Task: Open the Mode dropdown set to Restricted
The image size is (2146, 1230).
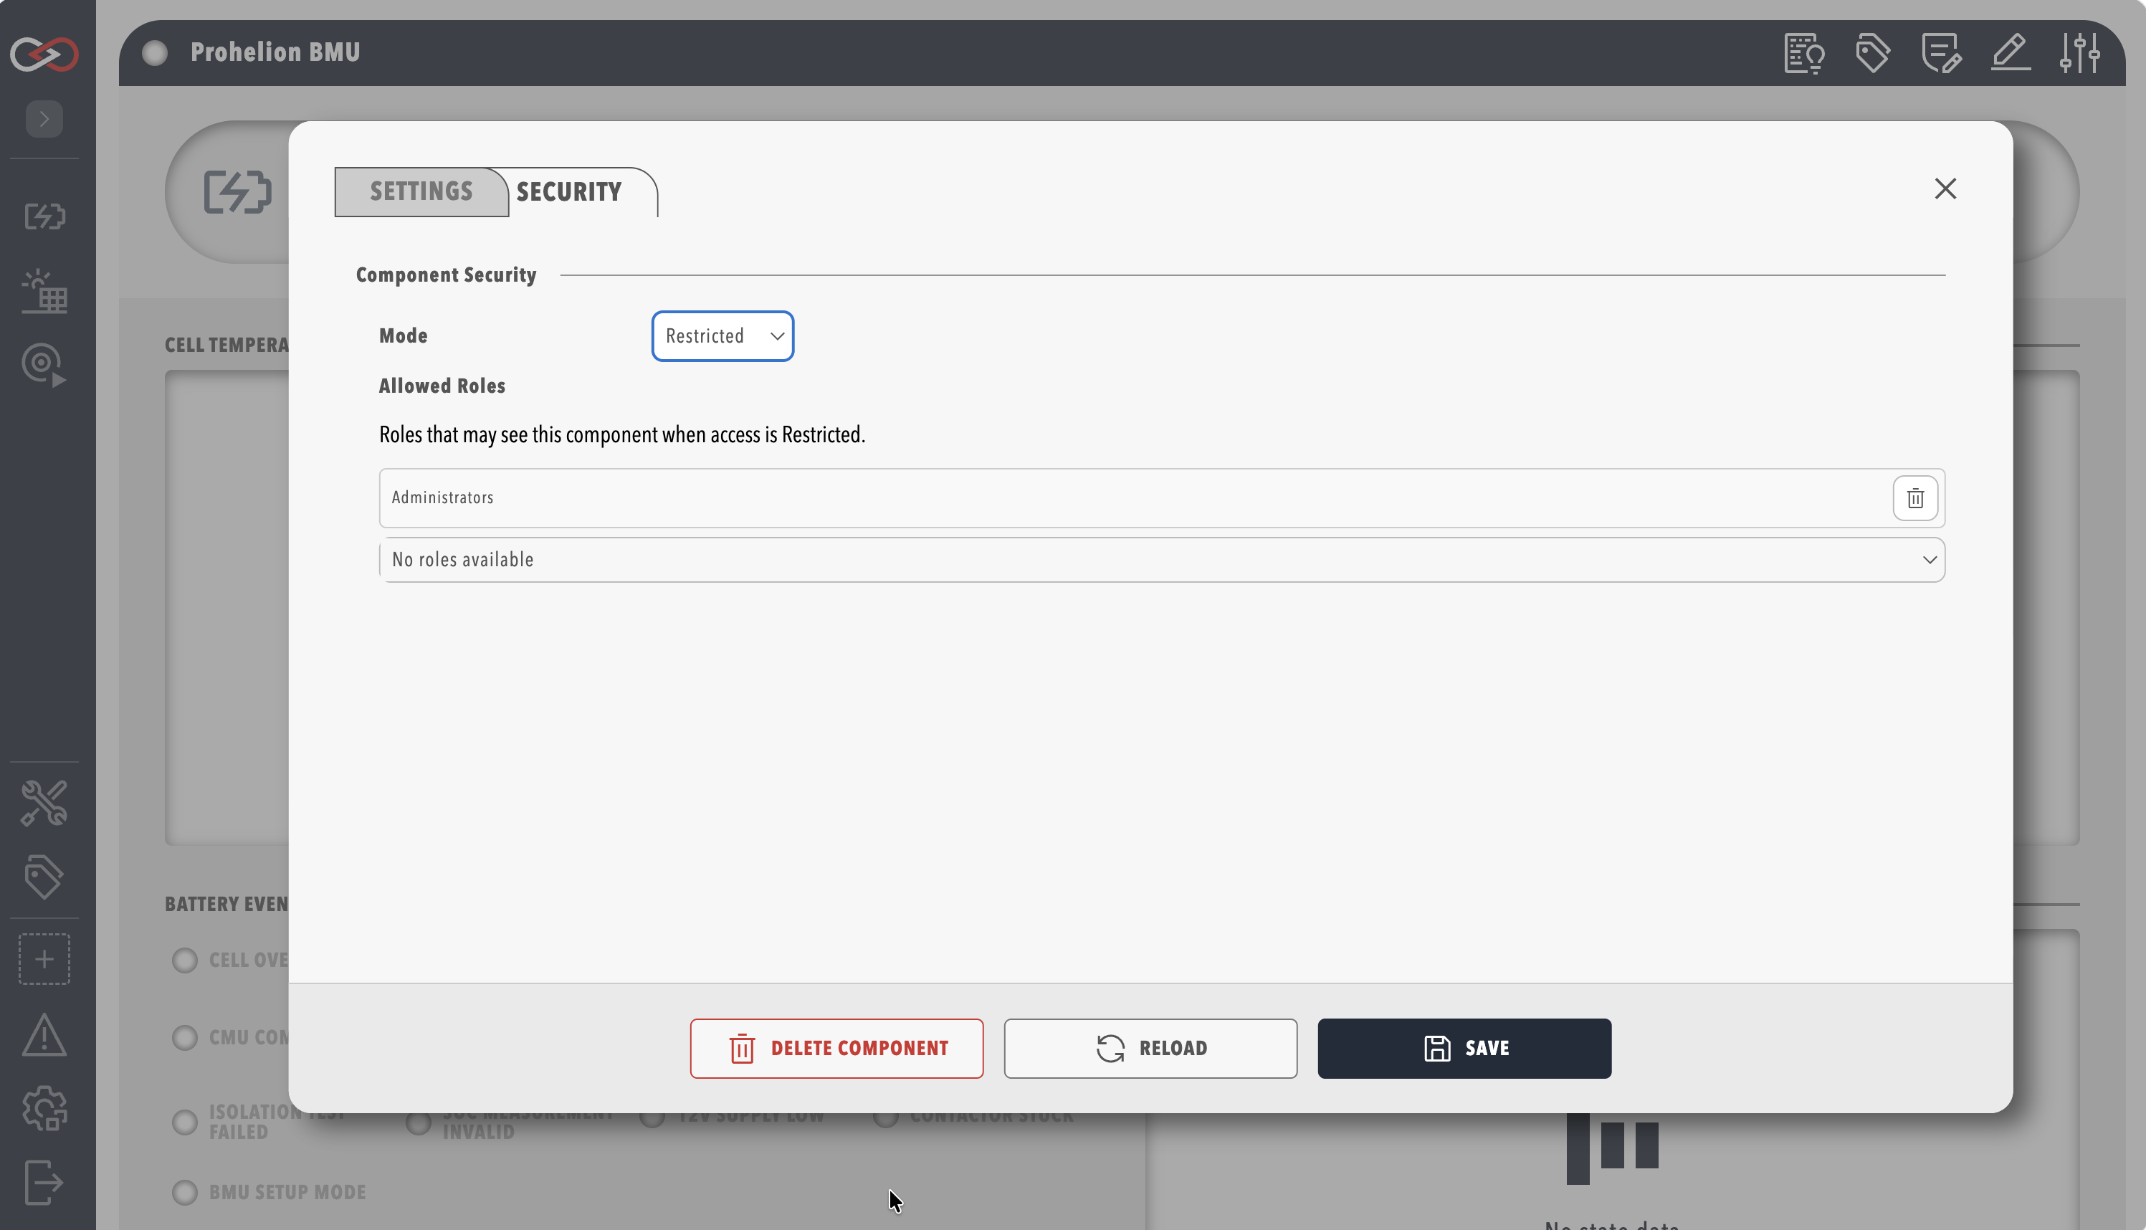Action: pyautogui.click(x=723, y=336)
